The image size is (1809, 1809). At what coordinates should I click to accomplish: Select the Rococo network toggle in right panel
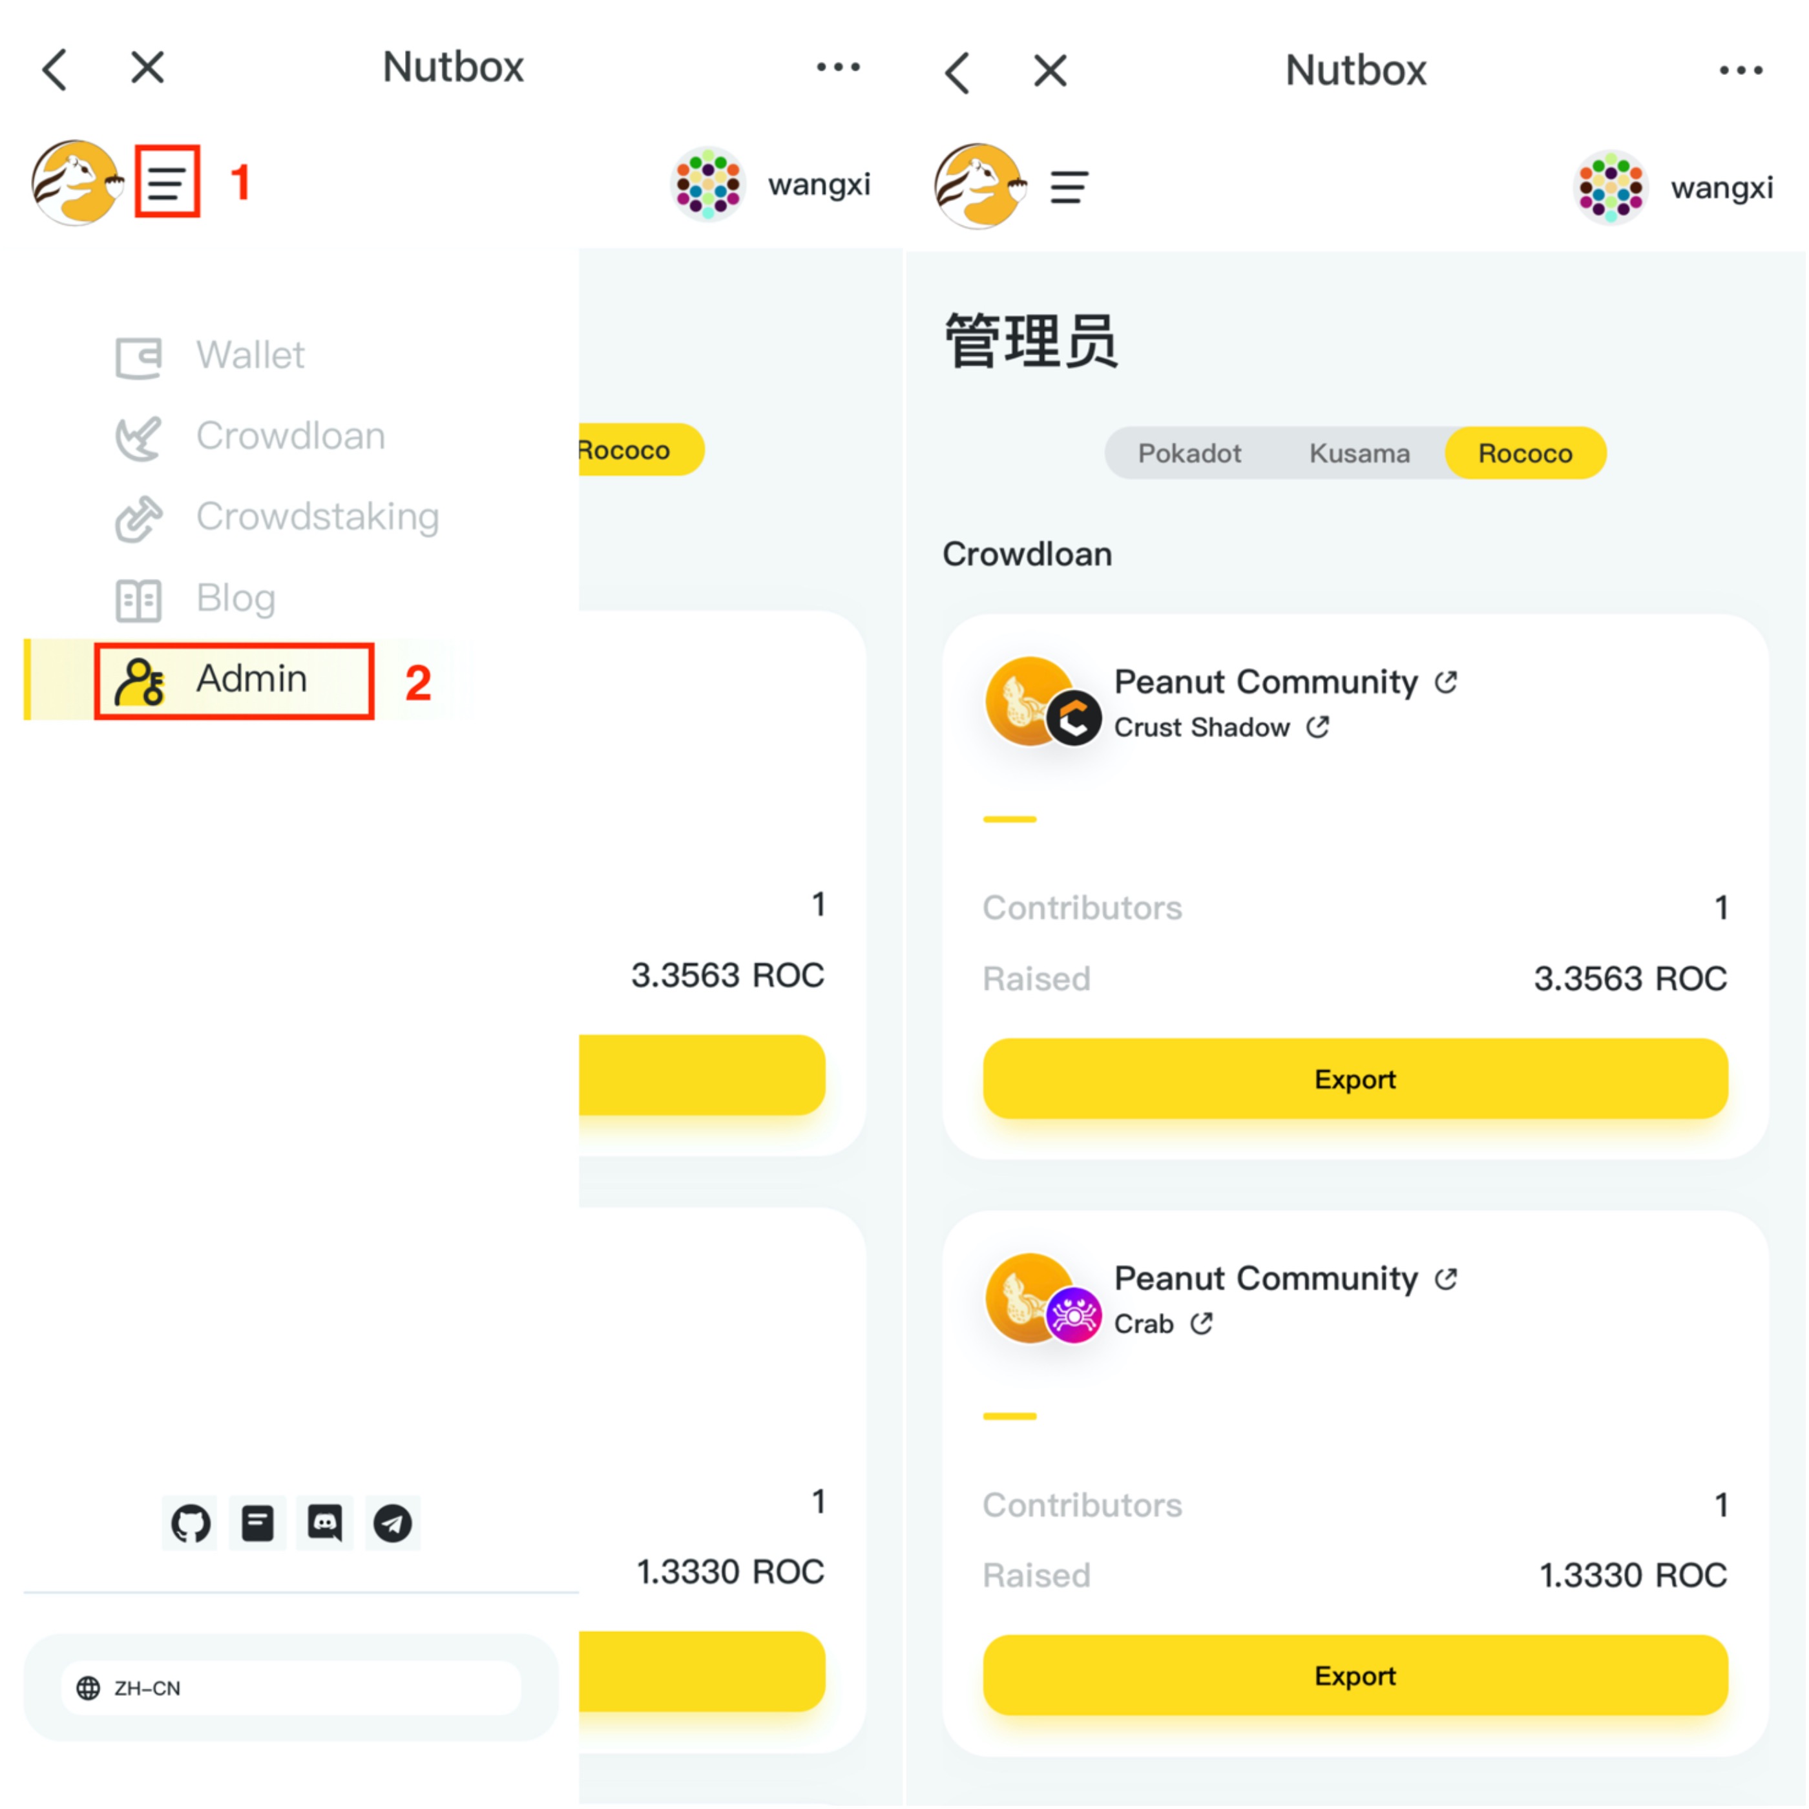[x=1525, y=453]
